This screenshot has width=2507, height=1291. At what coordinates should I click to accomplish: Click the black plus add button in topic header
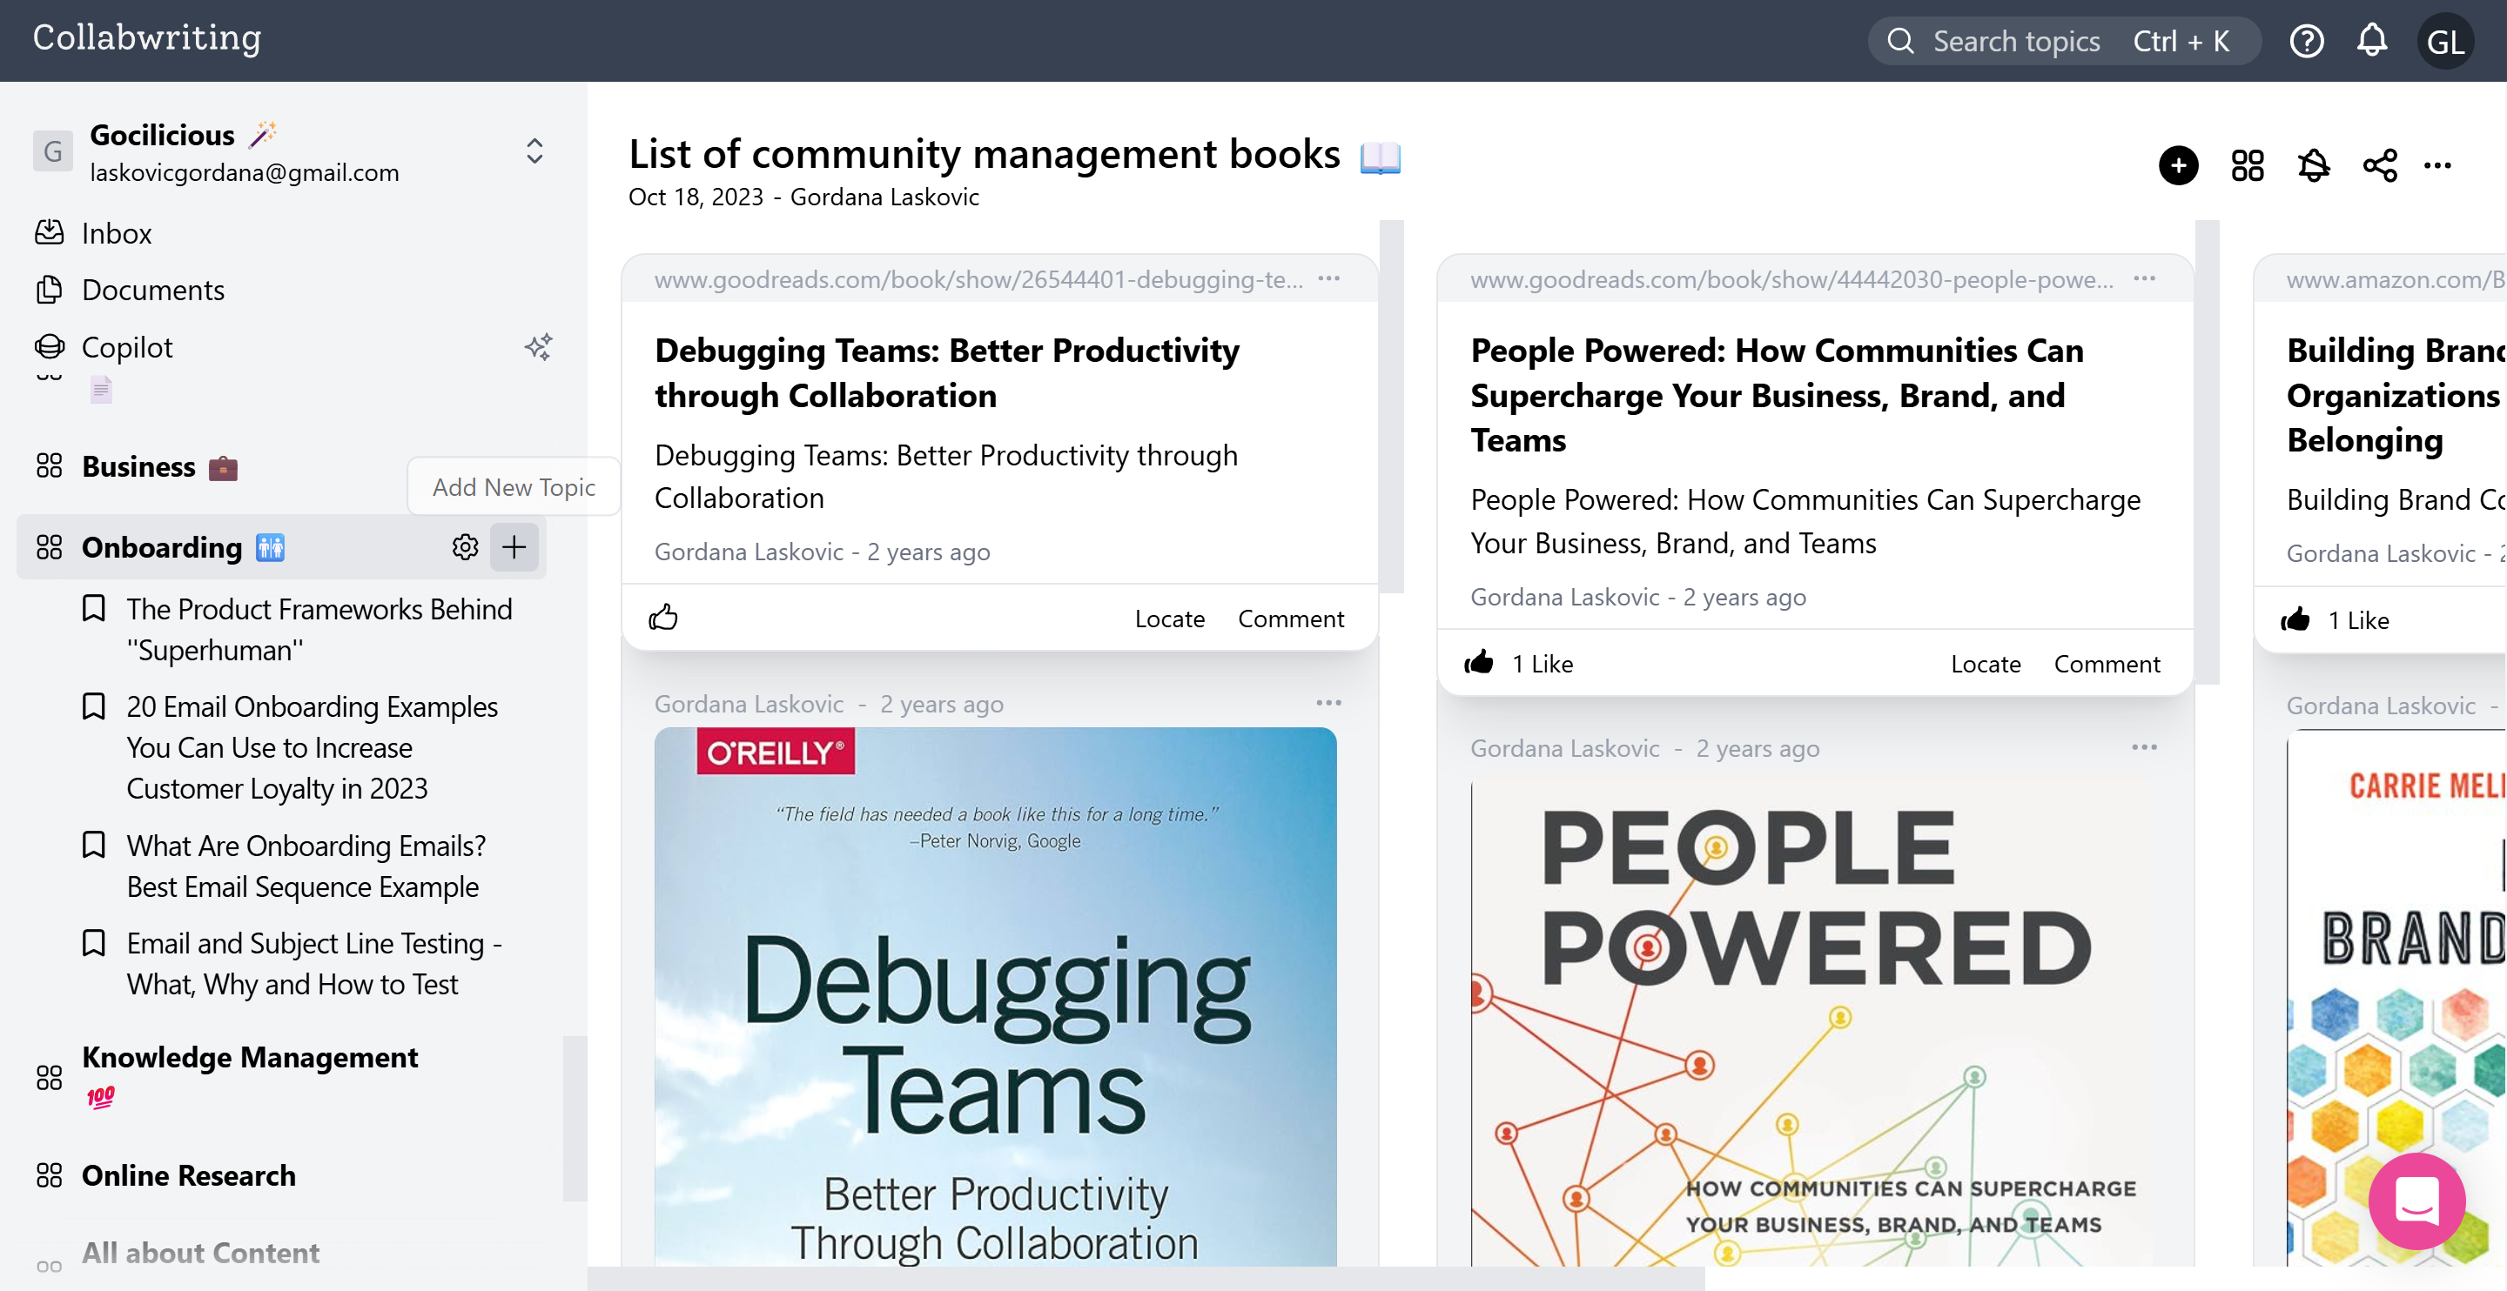pos(2178,165)
